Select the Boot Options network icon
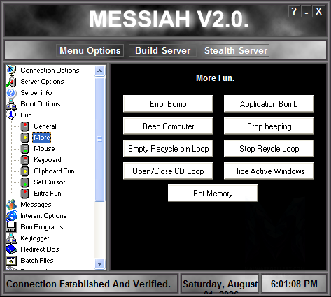The image size is (331, 297). click(11, 104)
